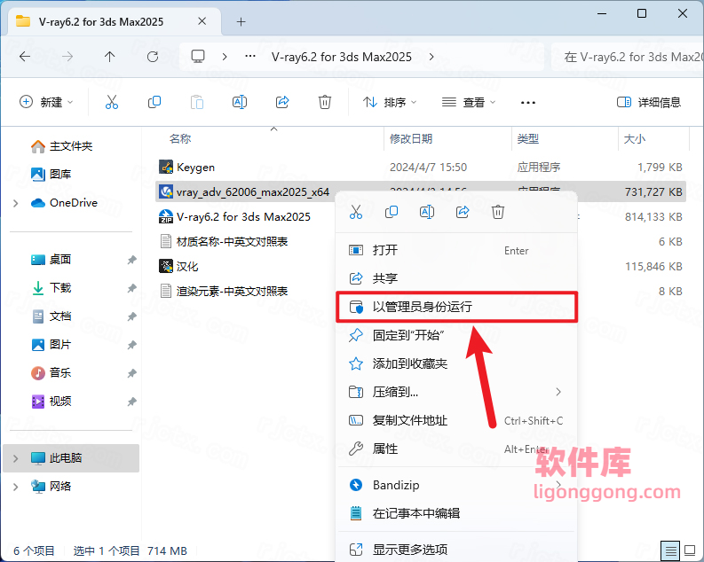Go up one folder level
The width and height of the screenshot is (704, 562).
click(x=109, y=57)
